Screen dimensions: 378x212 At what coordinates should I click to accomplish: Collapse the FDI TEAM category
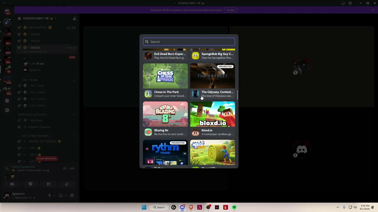pyautogui.click(x=30, y=80)
